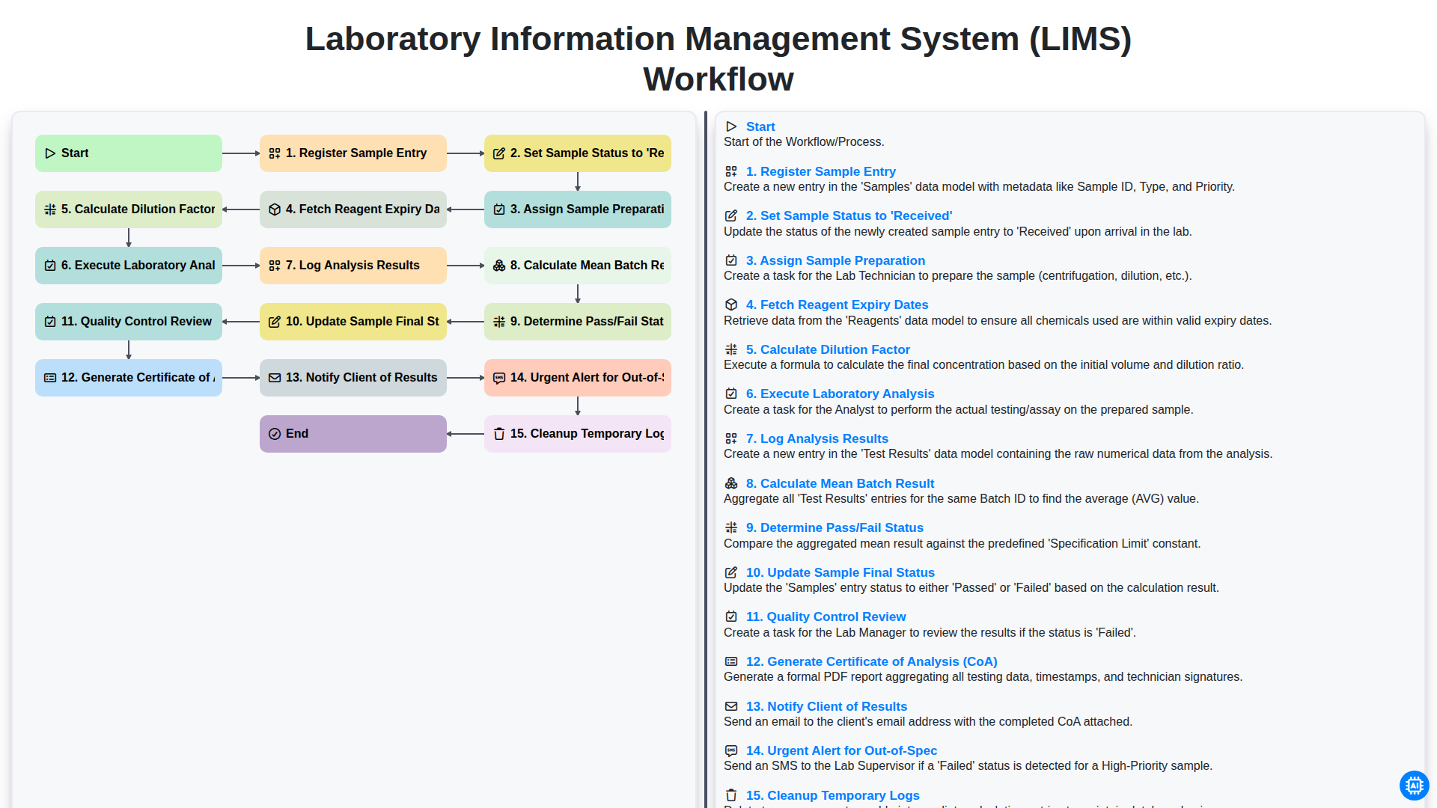
Task: Click 'Start of the Workflow/Process.' description text
Action: [x=804, y=142]
